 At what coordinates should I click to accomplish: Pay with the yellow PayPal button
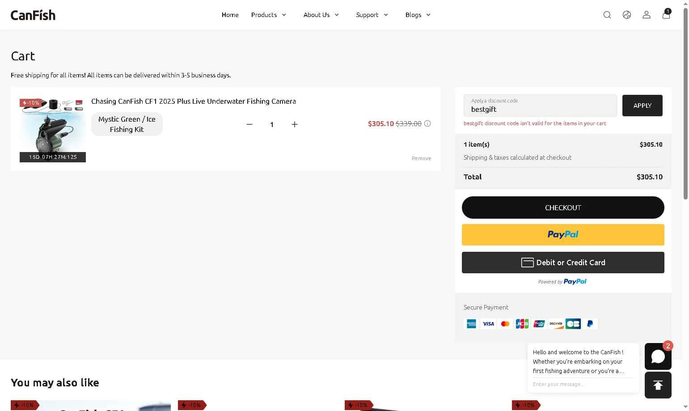pyautogui.click(x=563, y=235)
